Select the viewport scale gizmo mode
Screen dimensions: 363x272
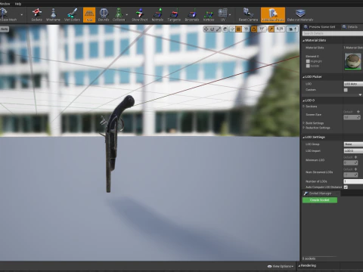coord(219,29)
